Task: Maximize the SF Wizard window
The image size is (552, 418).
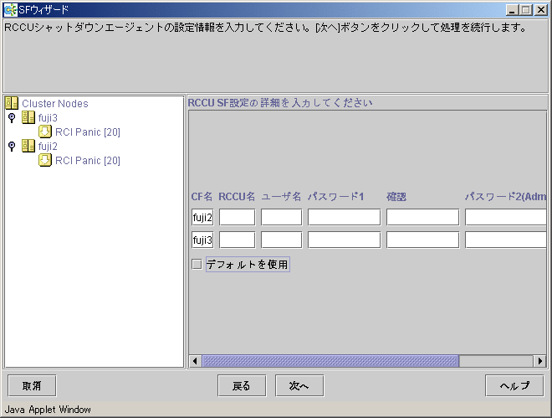Action: 526,10
